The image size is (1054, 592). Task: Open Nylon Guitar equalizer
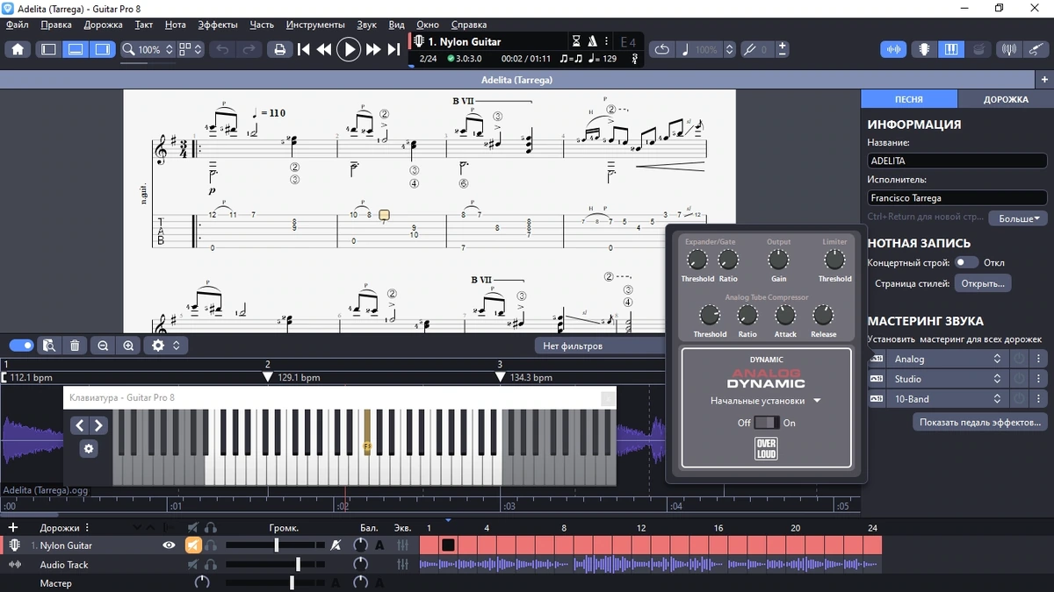[x=402, y=545]
